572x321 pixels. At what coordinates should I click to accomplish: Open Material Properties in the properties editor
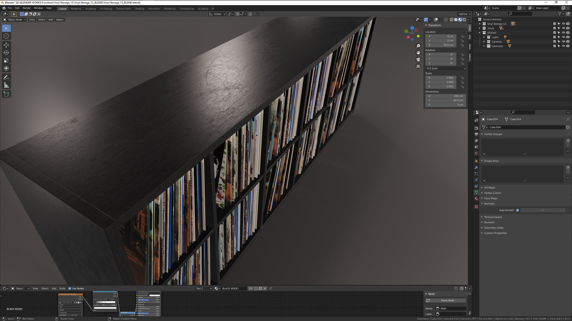pyautogui.click(x=476, y=198)
